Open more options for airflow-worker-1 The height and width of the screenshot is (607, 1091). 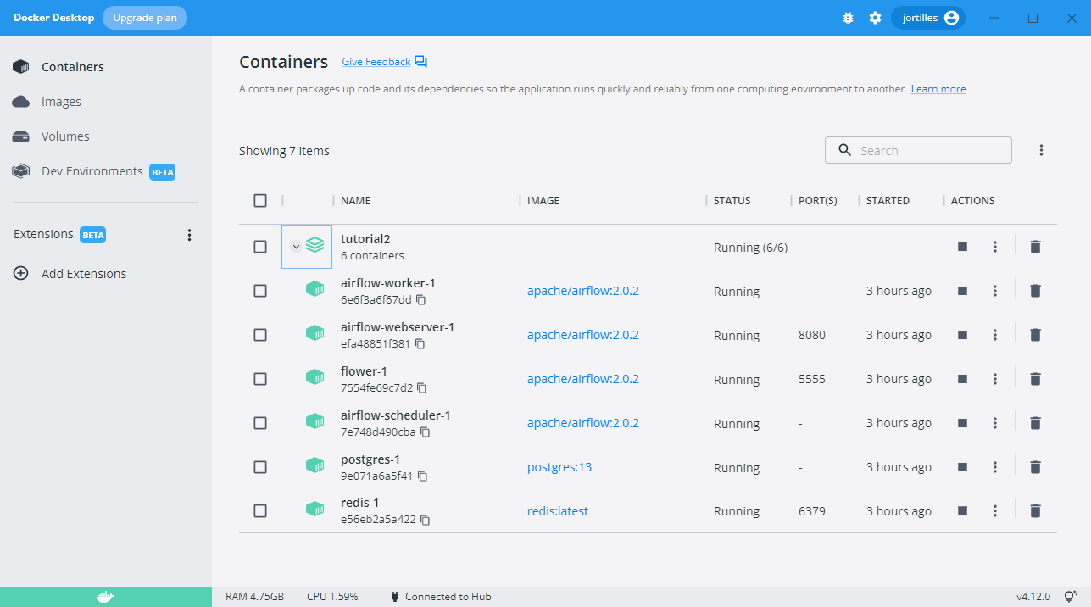tap(995, 291)
